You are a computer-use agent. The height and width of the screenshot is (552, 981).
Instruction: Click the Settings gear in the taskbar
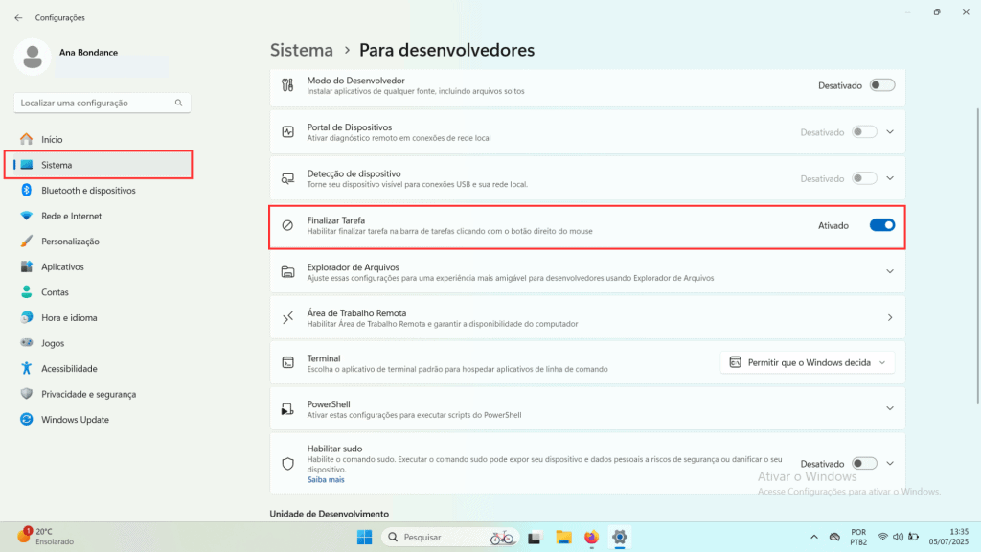[x=620, y=537]
